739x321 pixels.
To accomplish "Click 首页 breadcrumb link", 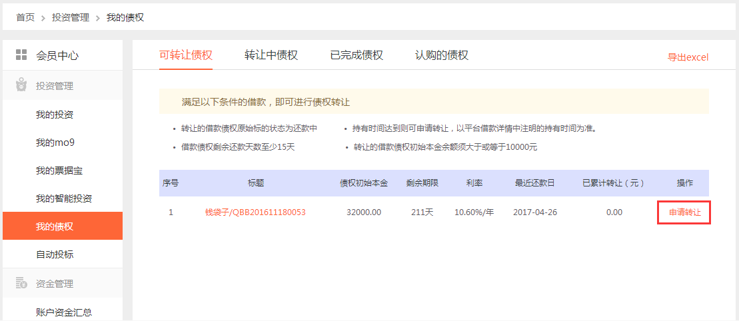I will [x=25, y=18].
